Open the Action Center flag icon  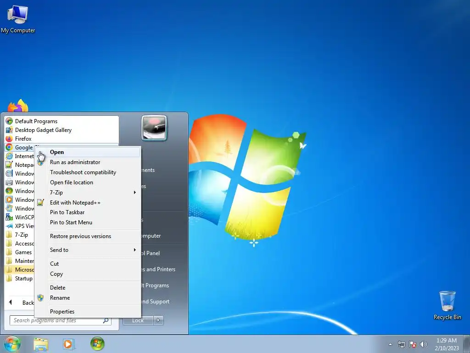[413, 344]
